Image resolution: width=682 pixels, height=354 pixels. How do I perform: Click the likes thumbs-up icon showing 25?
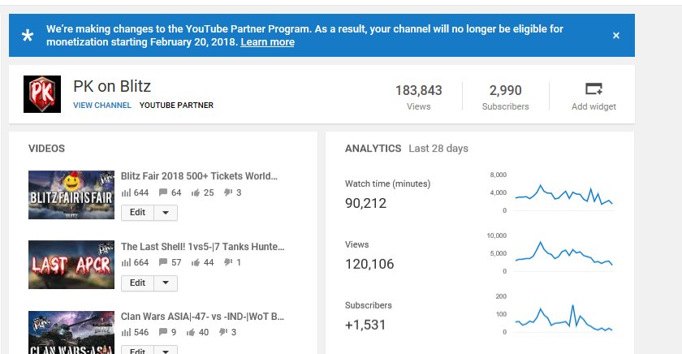click(x=196, y=192)
